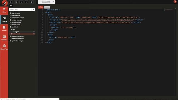Click the round red icon at the top right
Image resolution: width=178 pixels, height=100 pixels.
[x=175, y=2]
